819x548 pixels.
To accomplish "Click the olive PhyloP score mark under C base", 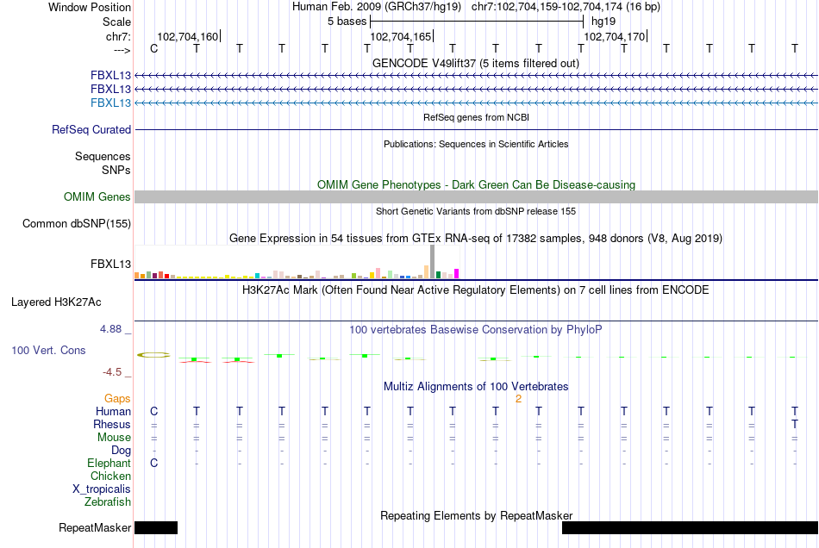I will click(153, 355).
